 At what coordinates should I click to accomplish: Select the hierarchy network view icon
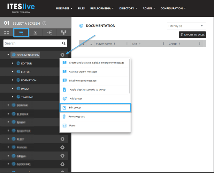pos(64,32)
